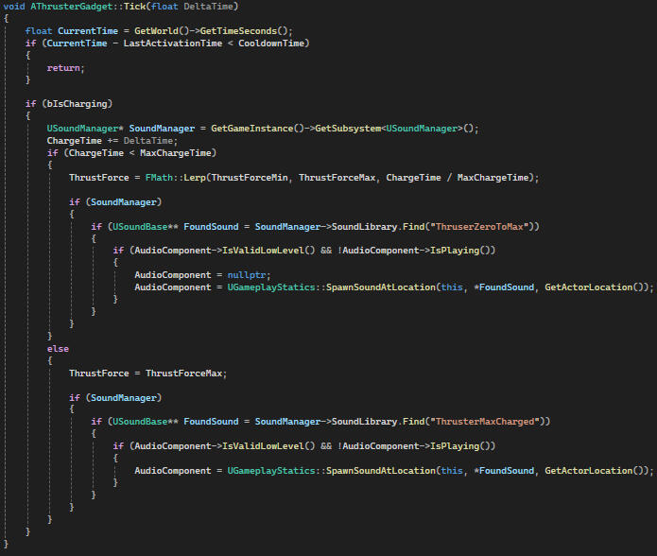The image size is (657, 556).
Task: Select the GetTimeSeconds method call
Action: tap(233, 31)
